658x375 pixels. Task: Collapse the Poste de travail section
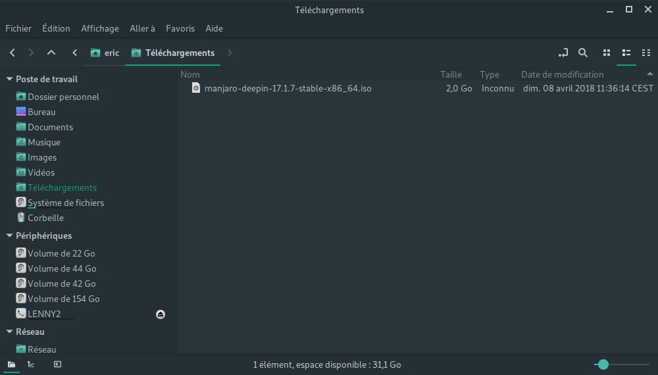(9, 79)
